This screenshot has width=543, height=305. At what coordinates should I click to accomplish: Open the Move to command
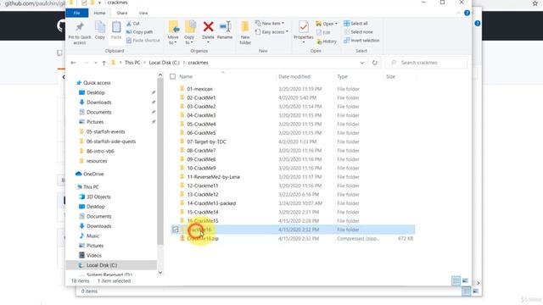click(x=173, y=32)
